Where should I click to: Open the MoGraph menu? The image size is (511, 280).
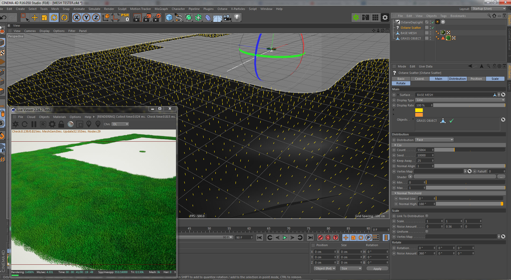(161, 9)
